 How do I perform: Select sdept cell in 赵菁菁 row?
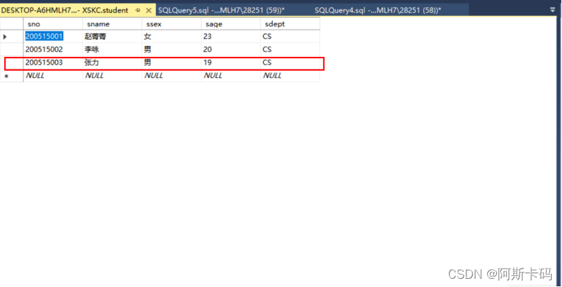[x=291, y=36]
